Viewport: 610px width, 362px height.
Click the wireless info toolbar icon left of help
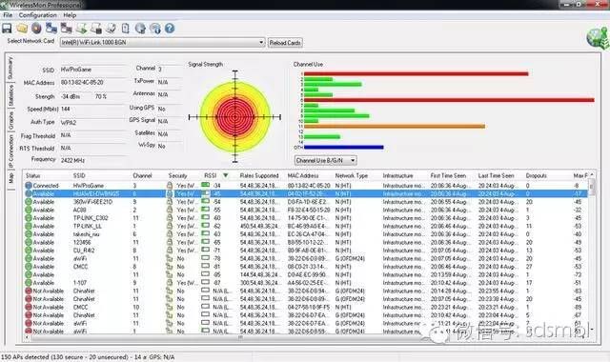154,28
